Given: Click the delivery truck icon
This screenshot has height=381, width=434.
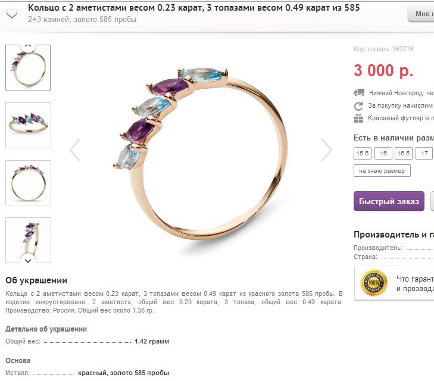Looking at the screenshot, I should coord(359,92).
